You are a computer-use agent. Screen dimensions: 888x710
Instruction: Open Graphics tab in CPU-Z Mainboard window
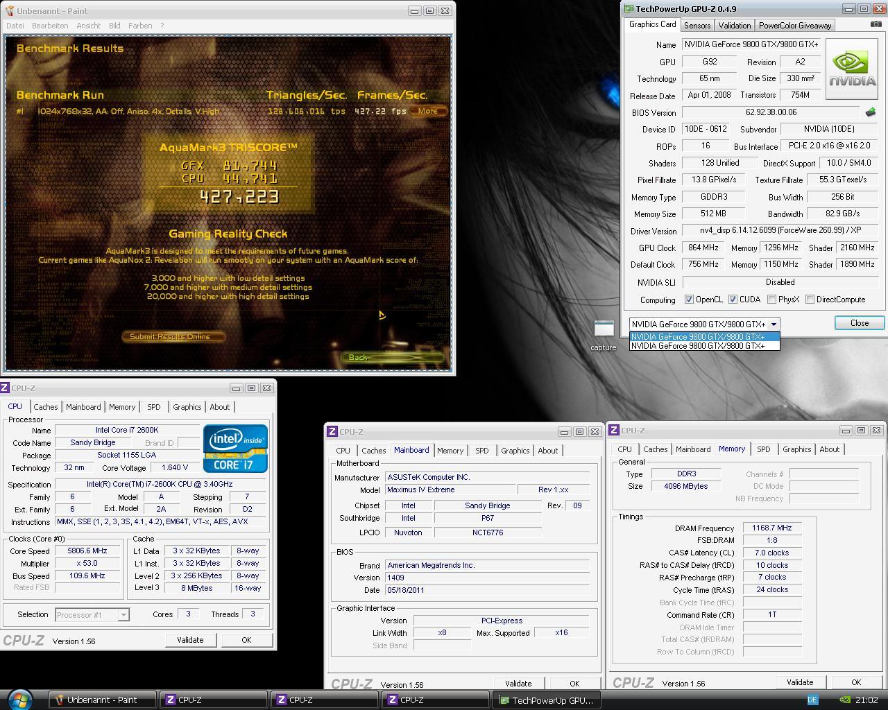(x=515, y=451)
